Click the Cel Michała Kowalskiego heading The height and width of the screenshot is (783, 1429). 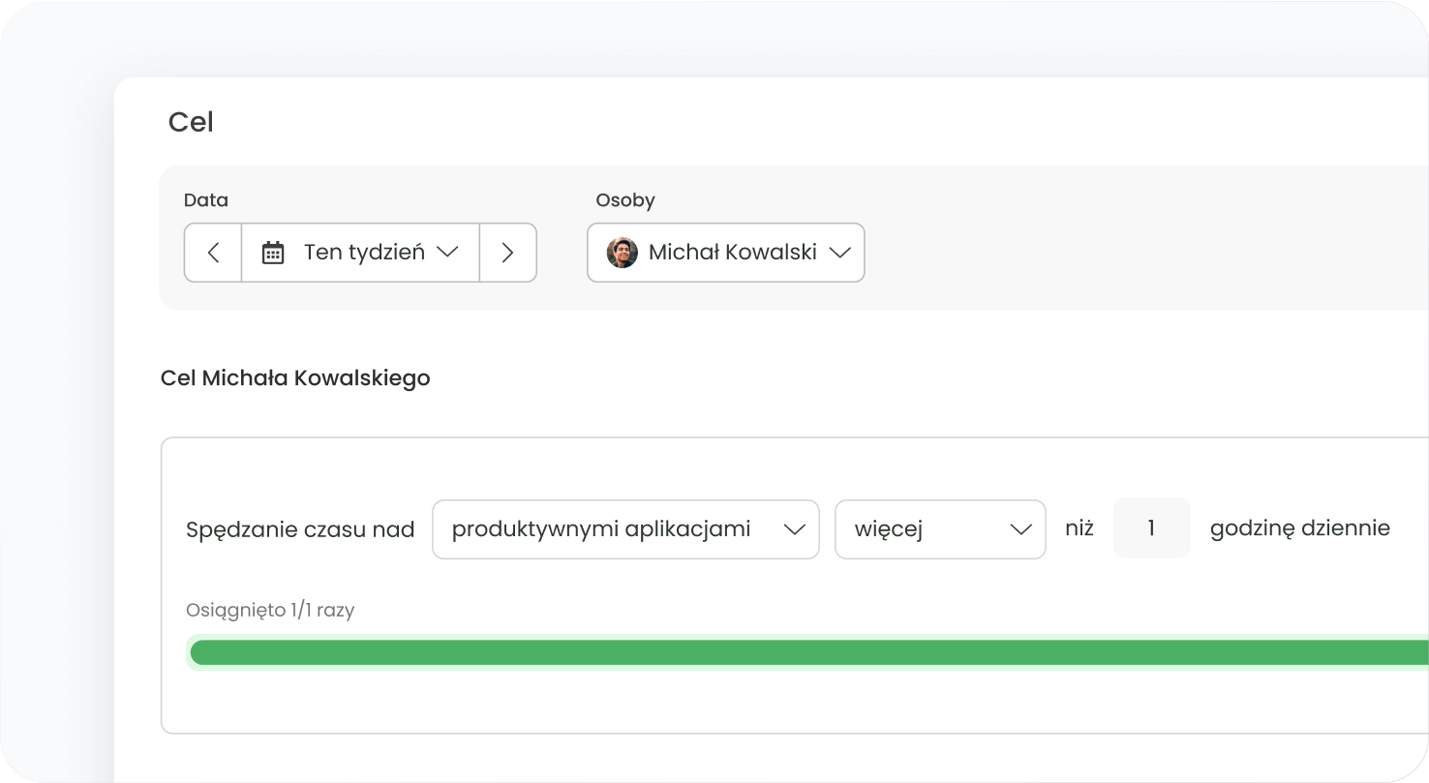click(x=295, y=377)
